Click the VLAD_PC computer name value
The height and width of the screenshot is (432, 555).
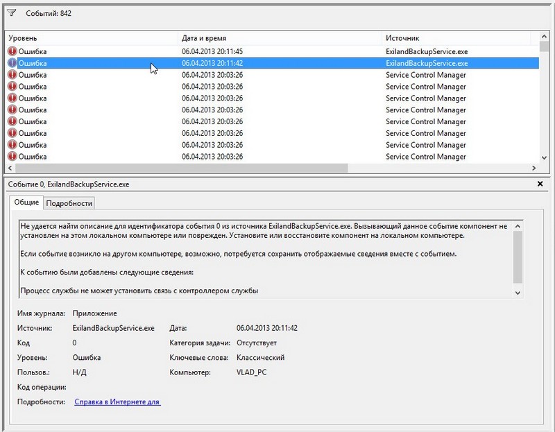252,373
